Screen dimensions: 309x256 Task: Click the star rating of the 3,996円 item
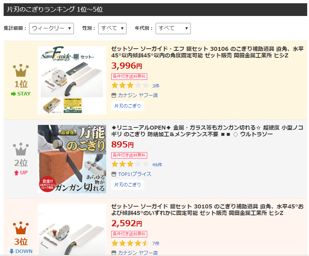coord(130,86)
